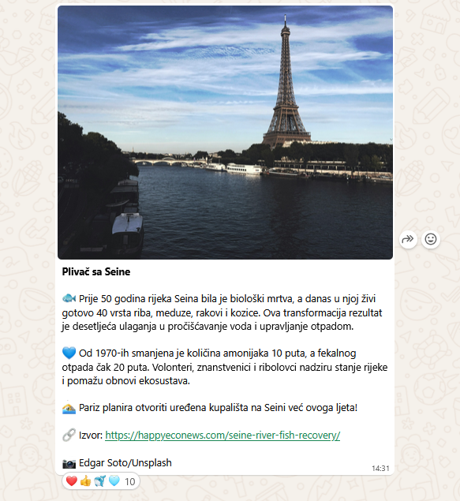Click the bold title 'Plivač sa Seine'
The height and width of the screenshot is (501, 460).
click(96, 272)
